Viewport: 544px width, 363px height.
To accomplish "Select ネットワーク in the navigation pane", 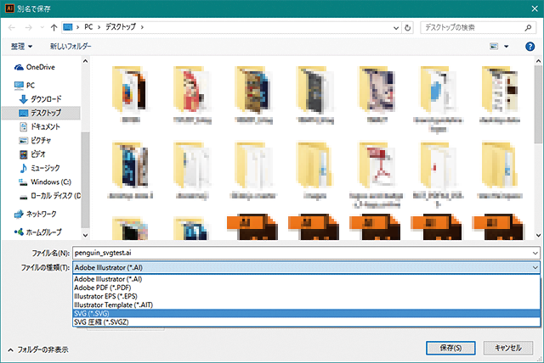I will pos(35,215).
